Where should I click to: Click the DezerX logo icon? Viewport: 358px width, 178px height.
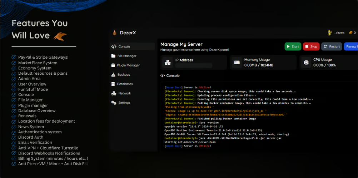tap(114, 33)
